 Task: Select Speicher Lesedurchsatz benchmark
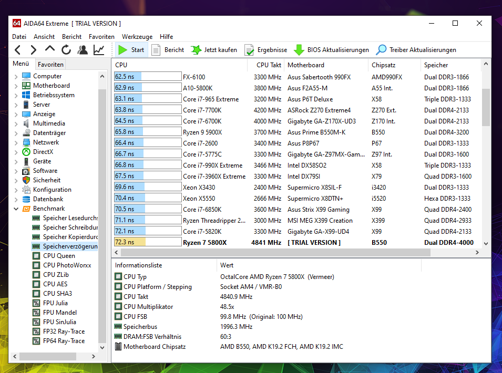point(65,218)
